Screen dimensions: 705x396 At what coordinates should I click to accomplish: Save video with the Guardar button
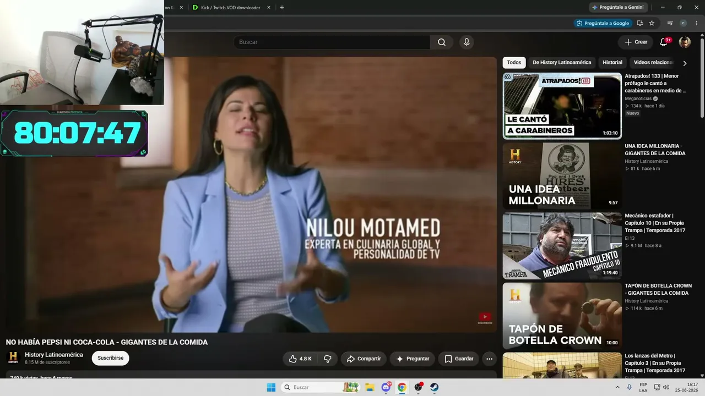459,359
